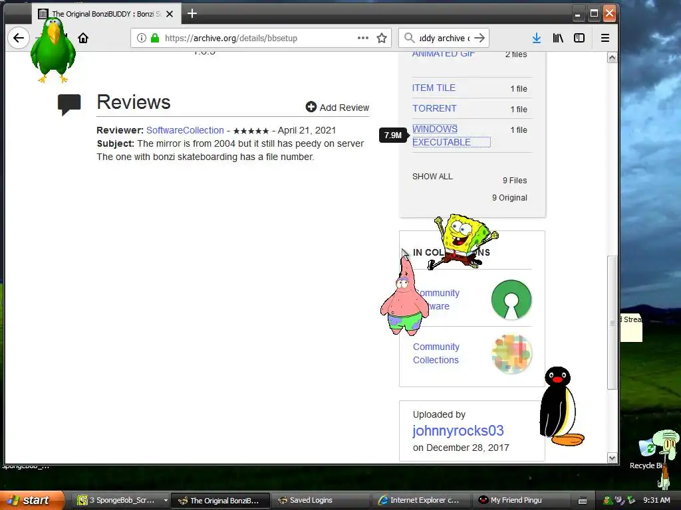Click the SpongeBob desktop character
681x510 pixels.
pos(463,240)
